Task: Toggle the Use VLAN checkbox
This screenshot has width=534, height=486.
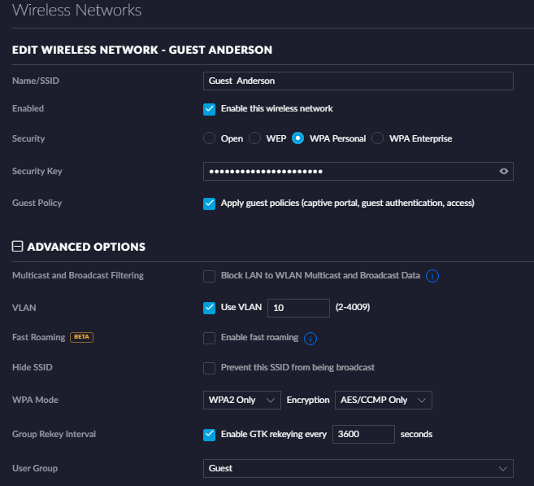Action: (x=209, y=308)
